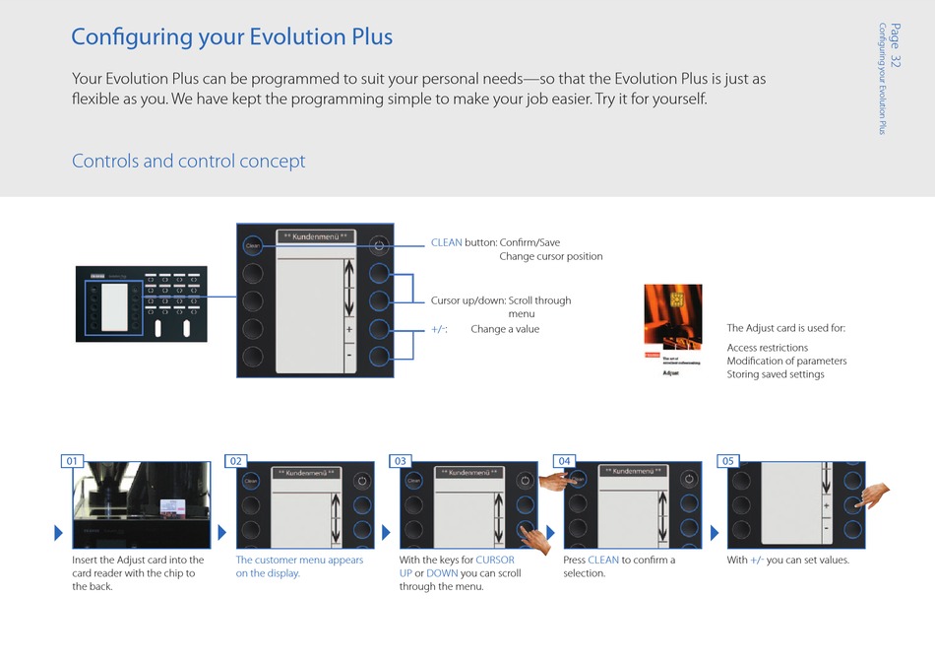Click "Cursor up/down: Scroll through" legend text
The height and width of the screenshot is (662, 935).
point(501,300)
